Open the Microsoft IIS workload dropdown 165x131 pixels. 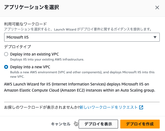pos(82,37)
